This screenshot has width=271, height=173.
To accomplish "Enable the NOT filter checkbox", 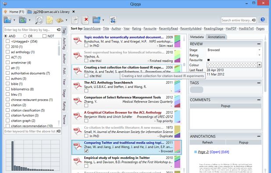I will [x=44, y=36].
